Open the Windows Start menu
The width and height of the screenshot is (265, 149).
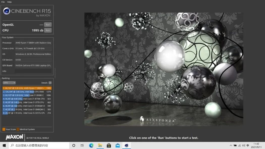(4, 145)
